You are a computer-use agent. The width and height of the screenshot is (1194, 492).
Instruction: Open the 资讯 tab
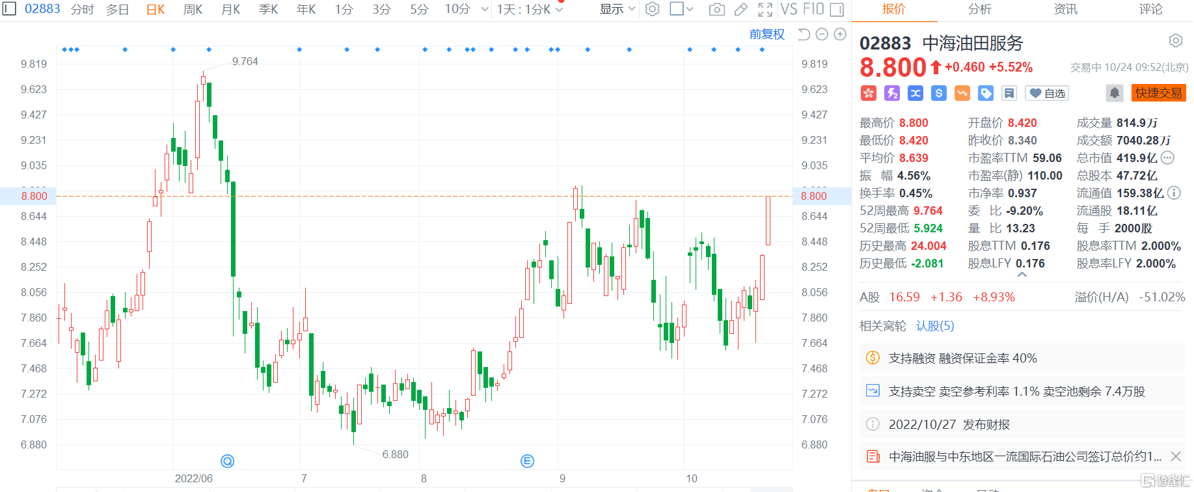[x=1066, y=9]
